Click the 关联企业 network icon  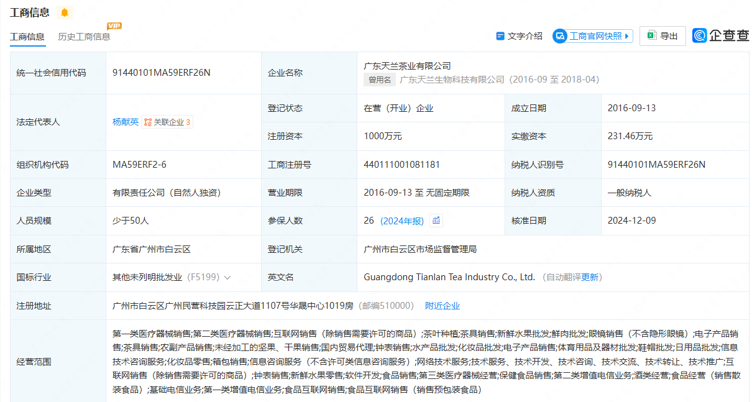pyautogui.click(x=148, y=122)
